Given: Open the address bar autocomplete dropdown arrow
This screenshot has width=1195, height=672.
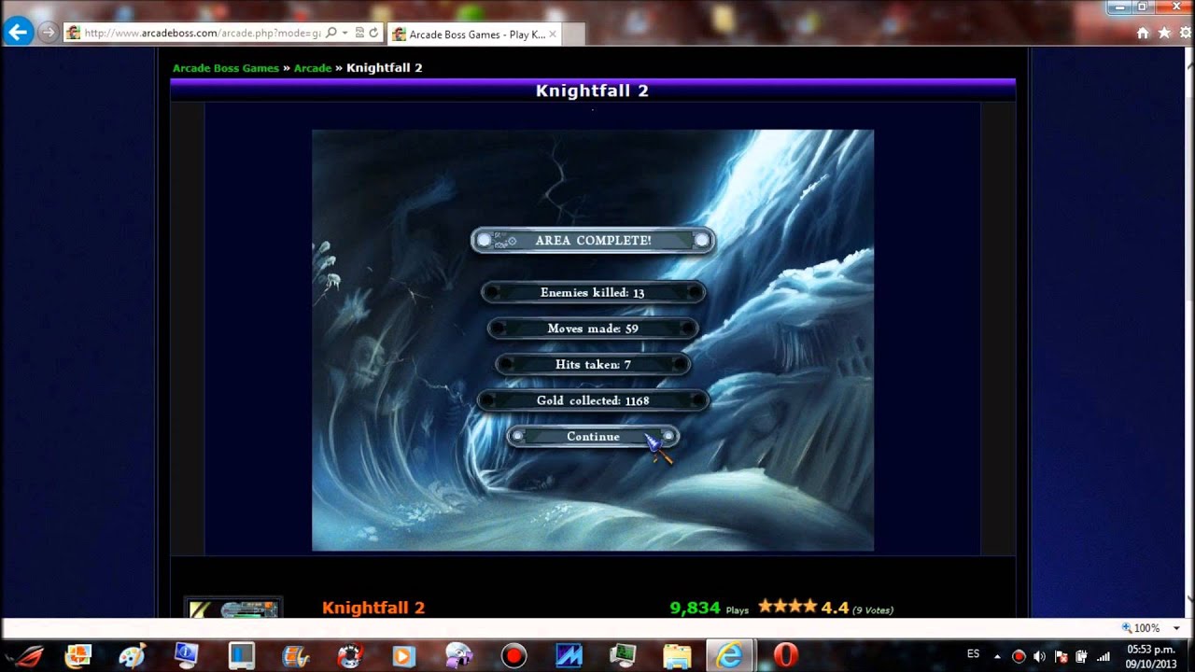Looking at the screenshot, I should 344,33.
